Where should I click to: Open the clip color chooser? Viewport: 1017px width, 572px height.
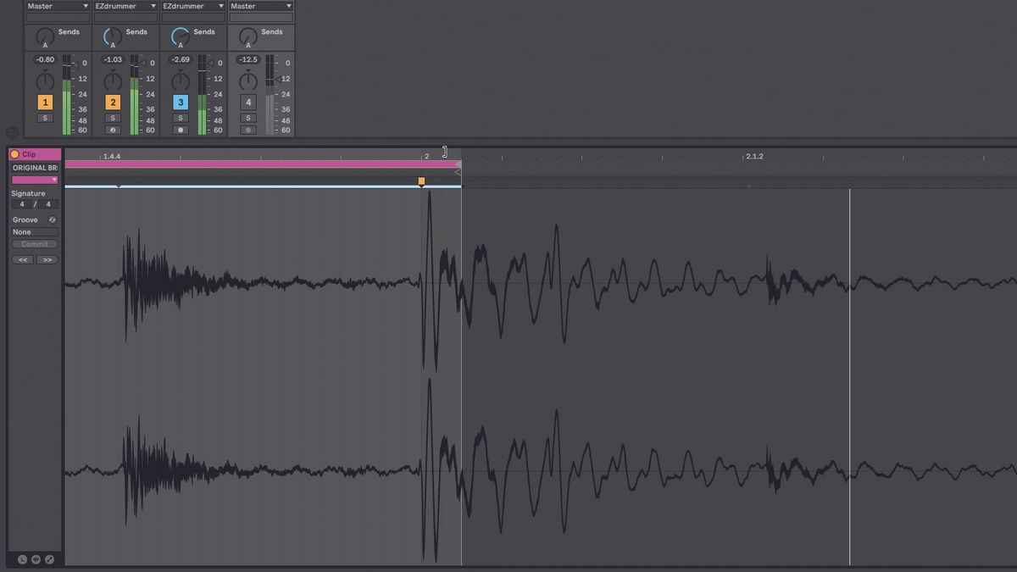pos(34,180)
